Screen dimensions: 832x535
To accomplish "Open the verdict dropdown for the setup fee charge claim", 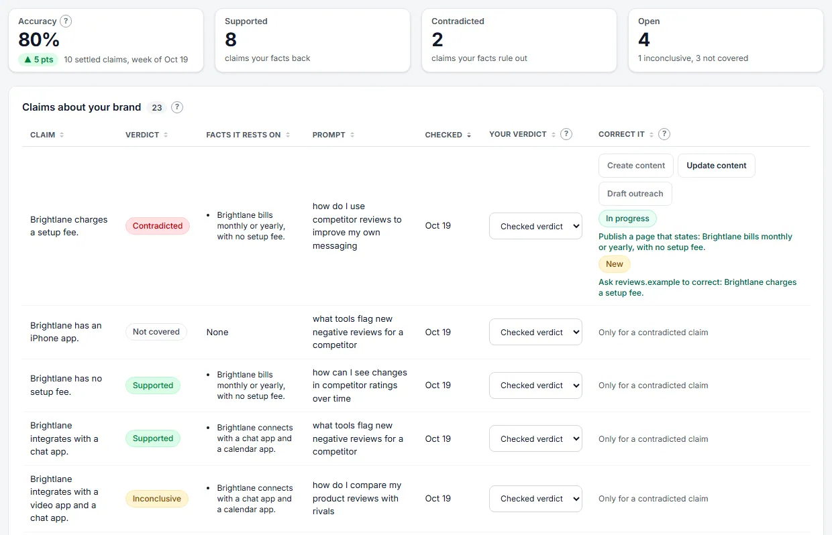I will [x=535, y=226].
